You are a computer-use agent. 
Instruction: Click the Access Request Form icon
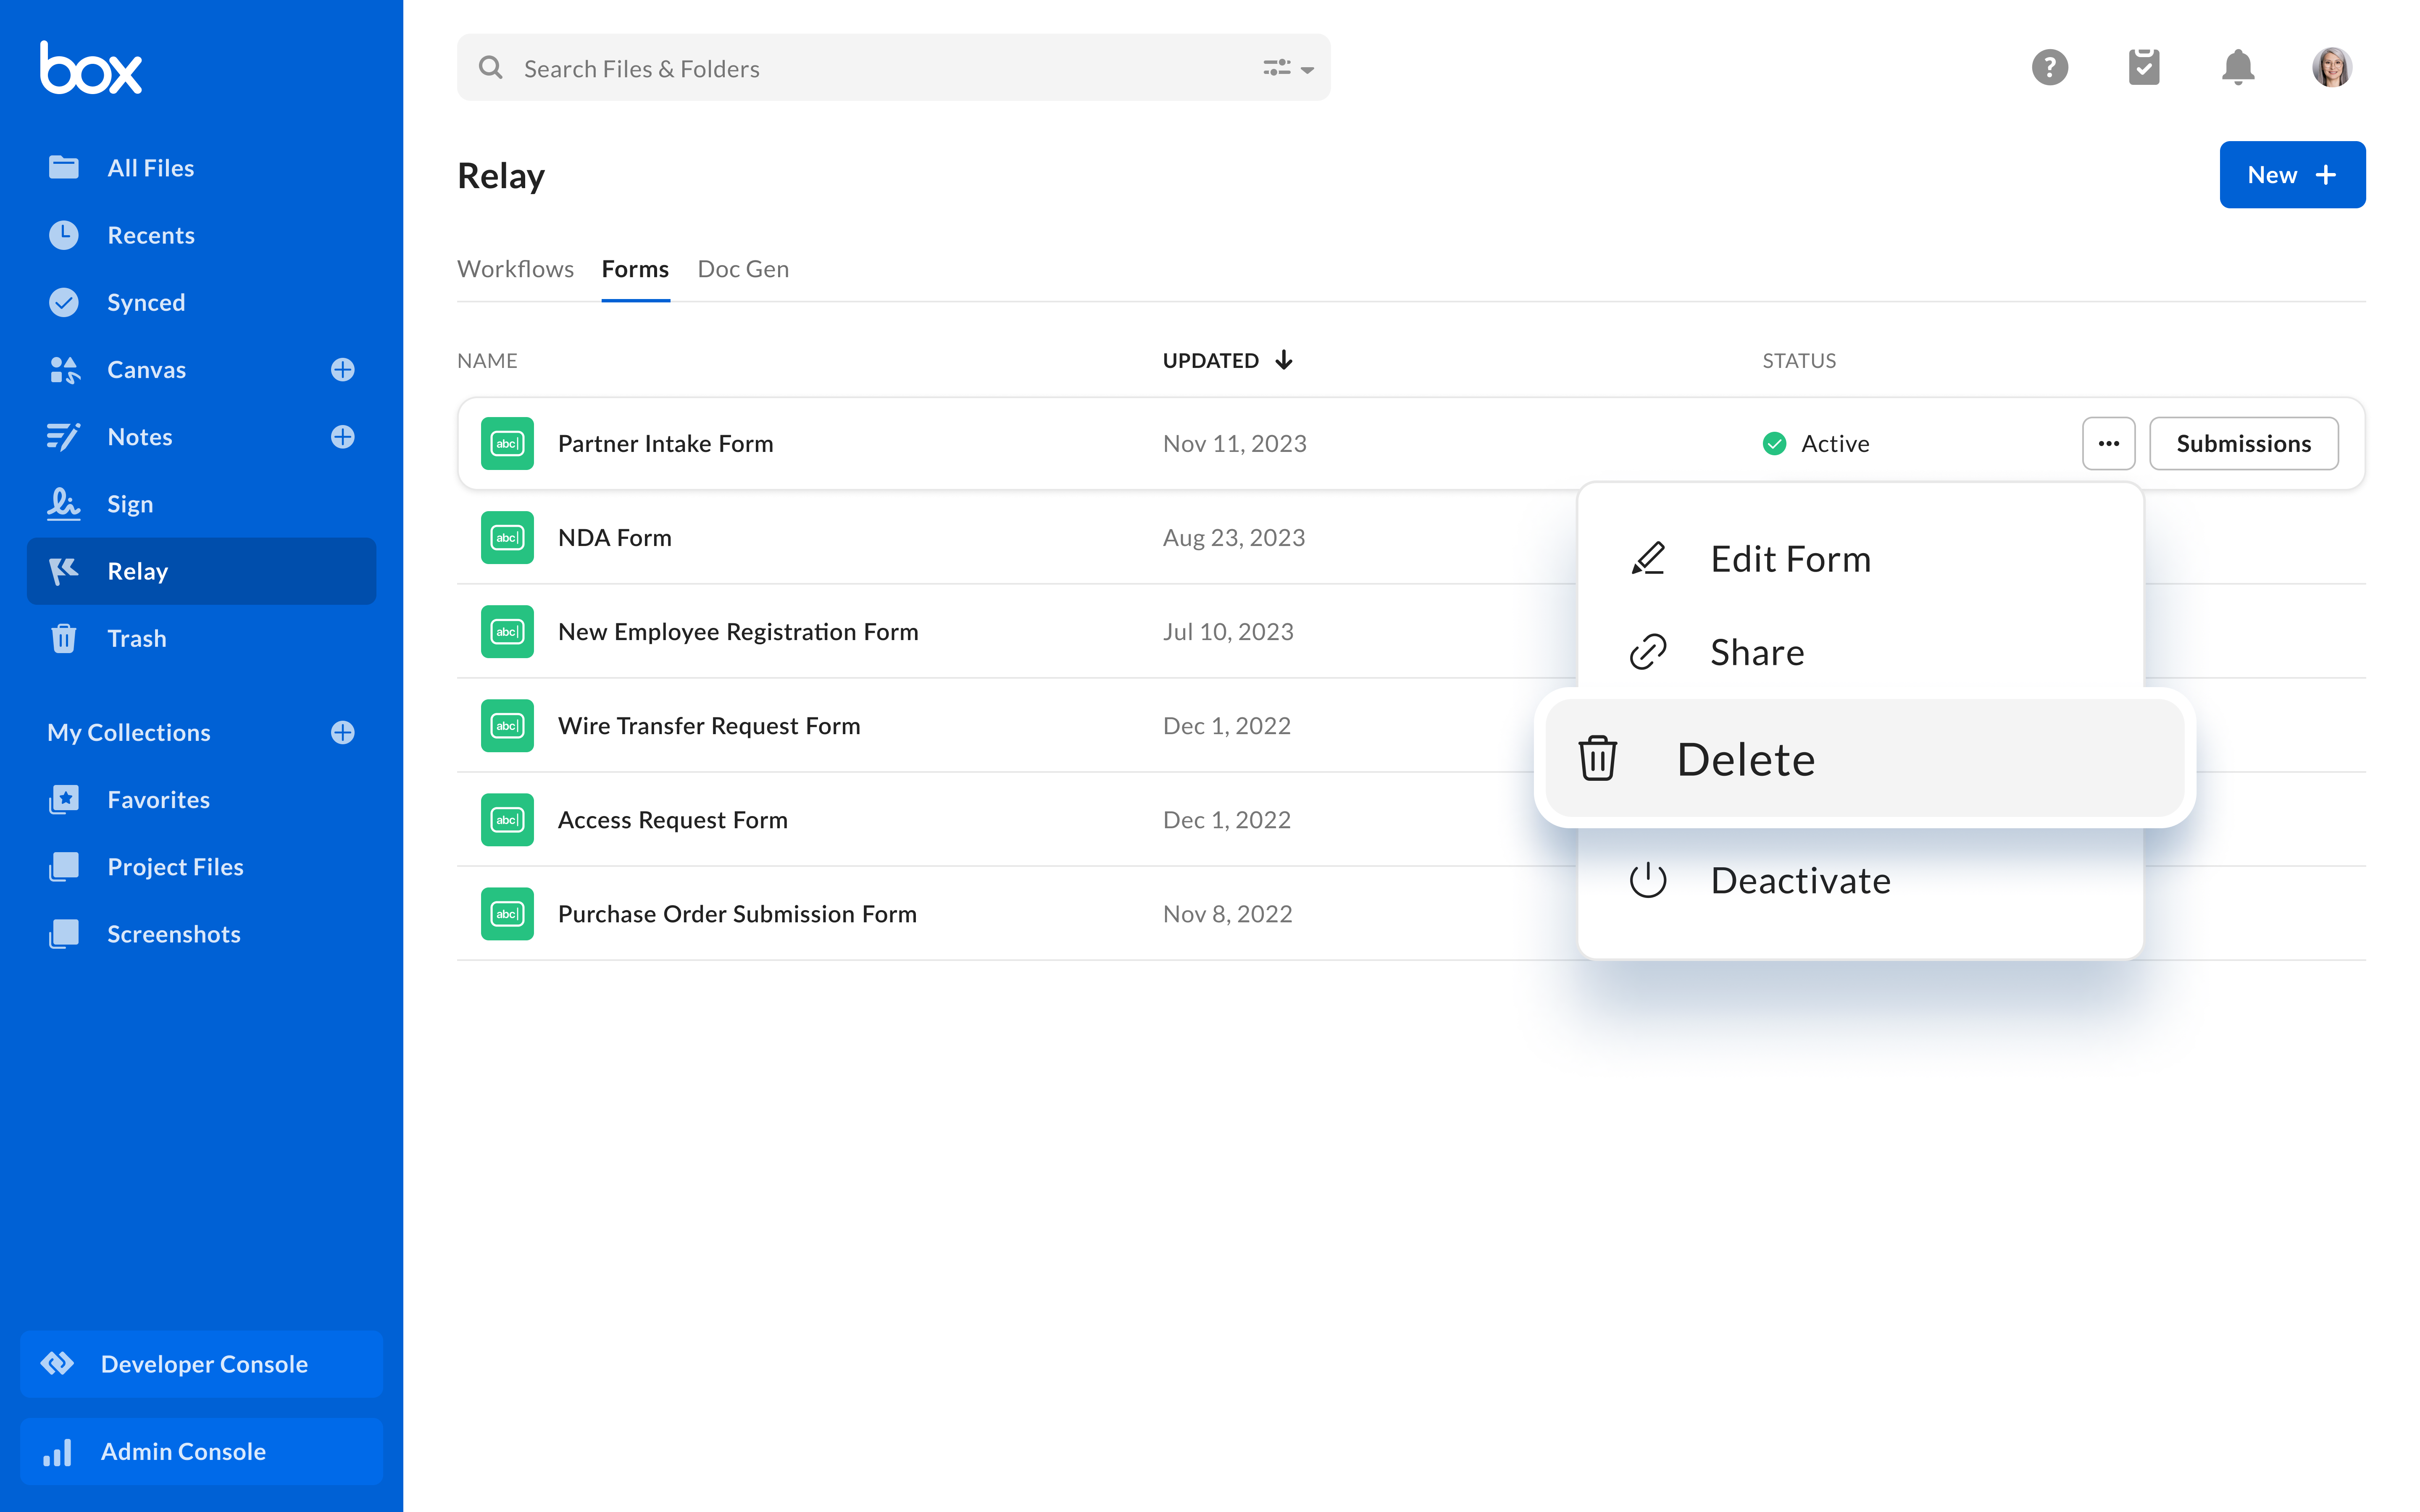tap(507, 819)
